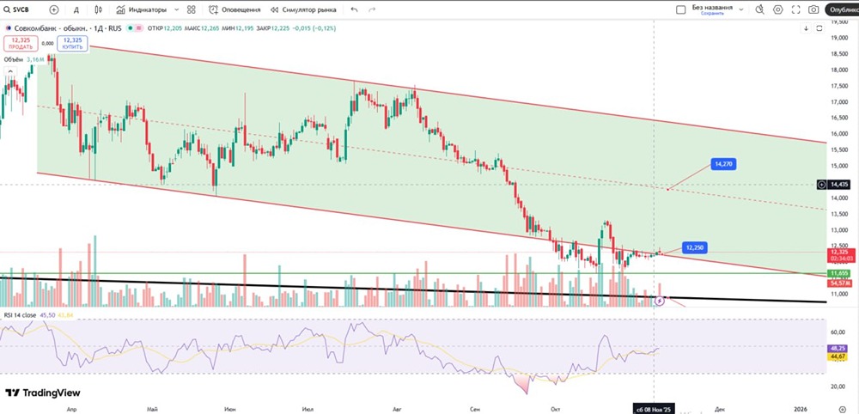The width and height of the screenshot is (859, 414).
Task: Expand the Индикаторы dropdown arrow
Action: pyautogui.click(x=176, y=9)
